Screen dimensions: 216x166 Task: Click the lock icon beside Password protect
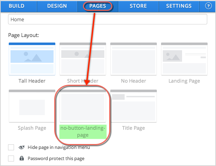pos(21,159)
